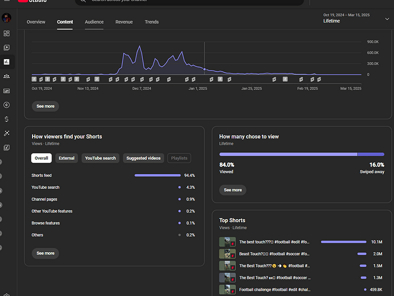Switch to the Revenue tab

click(x=124, y=22)
